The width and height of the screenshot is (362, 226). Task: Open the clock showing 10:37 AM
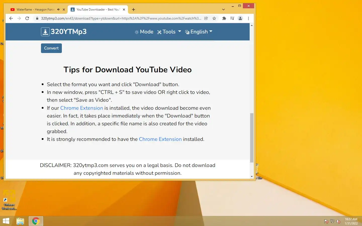click(351, 221)
